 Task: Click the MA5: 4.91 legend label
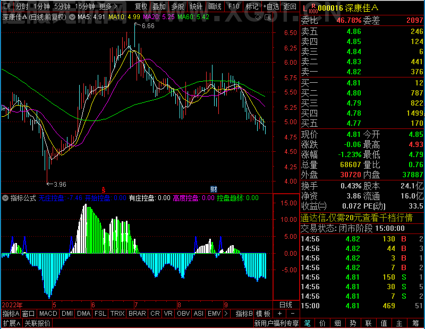91,17
